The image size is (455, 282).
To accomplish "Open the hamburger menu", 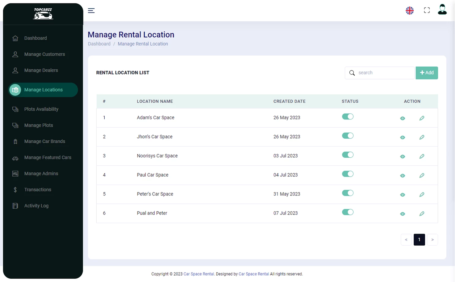I will point(91,10).
